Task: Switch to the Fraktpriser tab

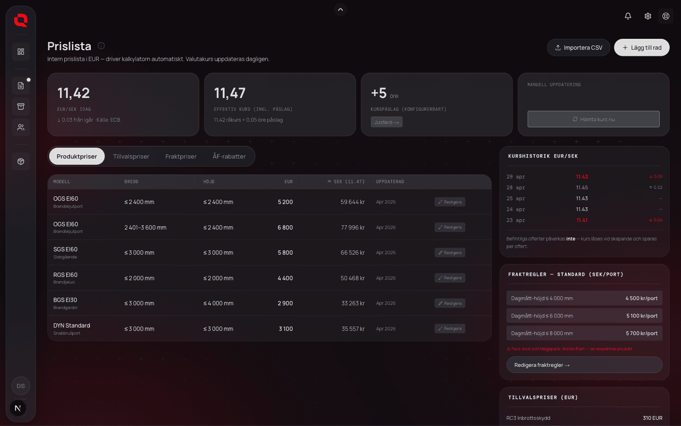Action: pos(181,156)
